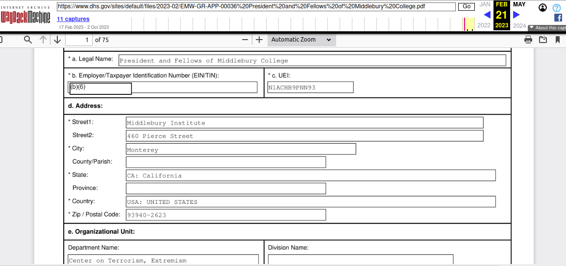Image resolution: width=566 pixels, height=266 pixels.
Task: Select year 2024 in timeline
Action: [x=519, y=25]
